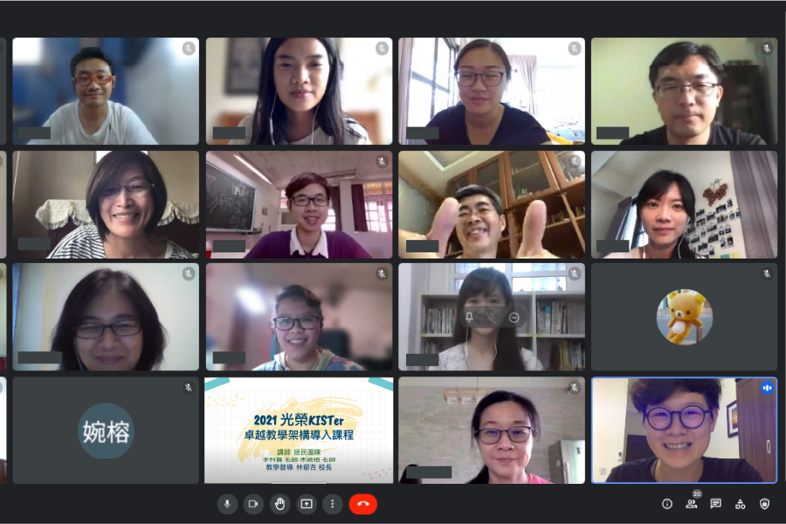Select the 婉榕 avatar participant tile
This screenshot has width=786, height=524.
106,431
